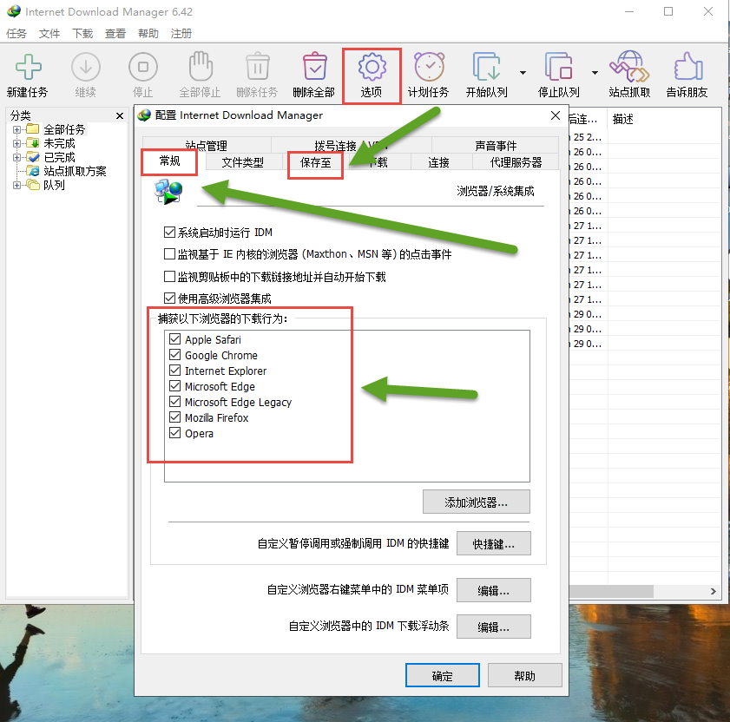Uncheck Apple Safari browser
This screenshot has height=722, width=730.
pyautogui.click(x=174, y=339)
